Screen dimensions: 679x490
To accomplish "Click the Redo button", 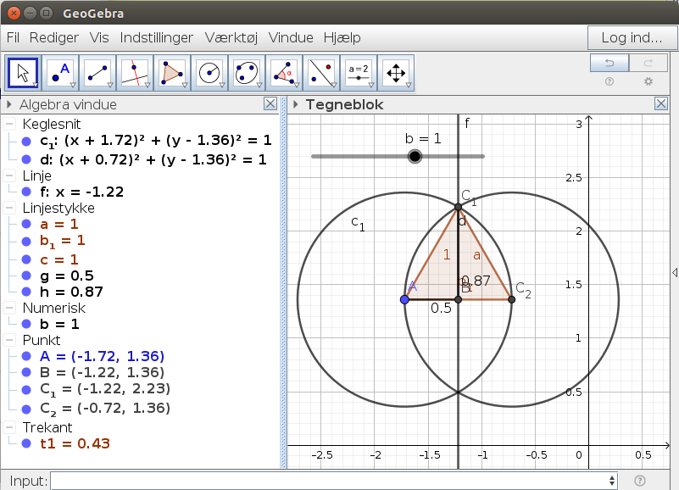I will [648, 64].
